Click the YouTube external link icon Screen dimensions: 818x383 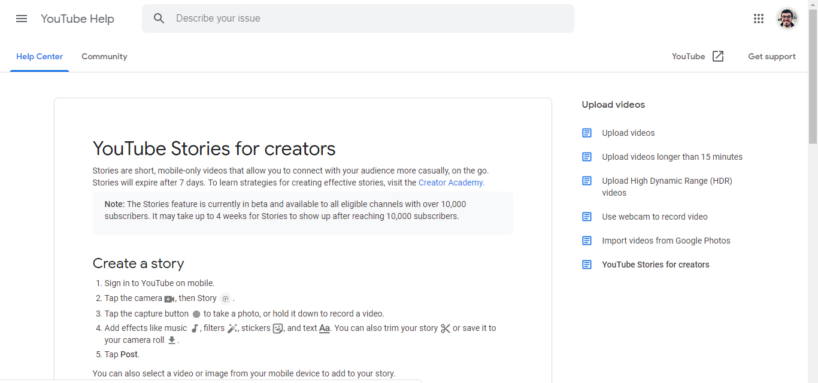point(718,56)
